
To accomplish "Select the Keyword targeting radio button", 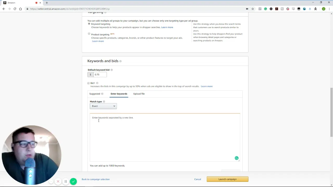I will 89,24.
